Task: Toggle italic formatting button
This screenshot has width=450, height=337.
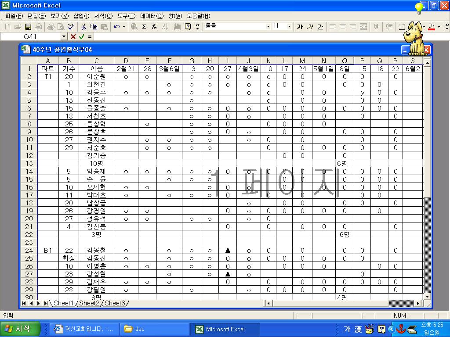Action: [310, 27]
